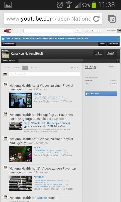
Task: Click the YouTube search magnifier button
Action: (78, 31)
